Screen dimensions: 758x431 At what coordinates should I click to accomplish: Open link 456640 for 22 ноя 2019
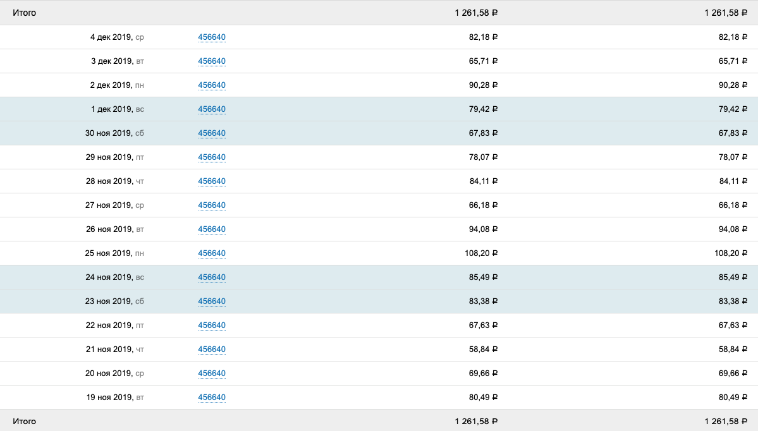(212, 325)
